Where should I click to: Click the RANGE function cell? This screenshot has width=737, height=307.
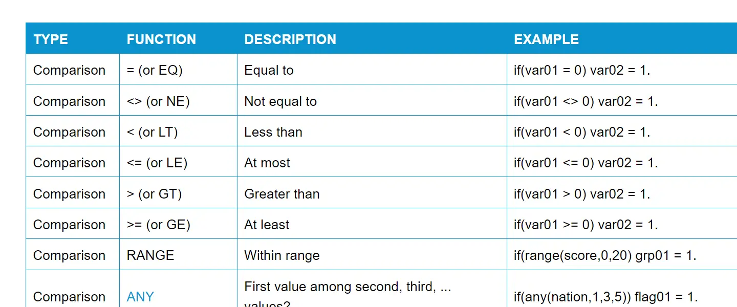point(150,255)
